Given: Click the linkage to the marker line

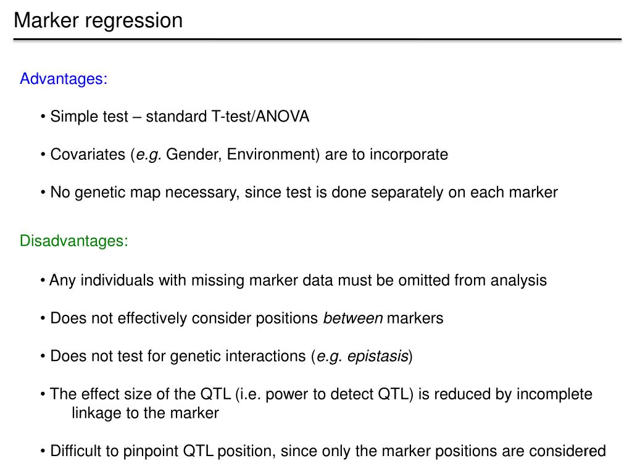Looking at the screenshot, I should (145, 413).
